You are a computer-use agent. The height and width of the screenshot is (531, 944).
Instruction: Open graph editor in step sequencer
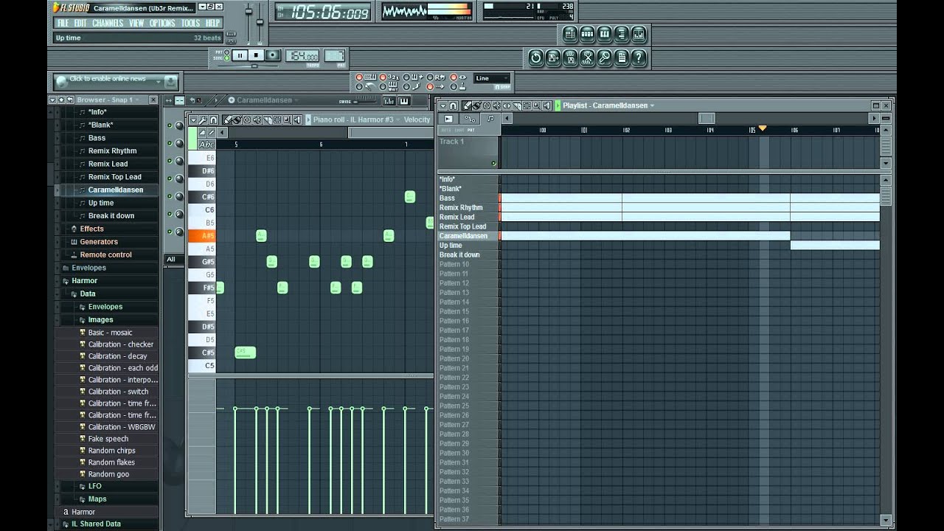(389, 101)
